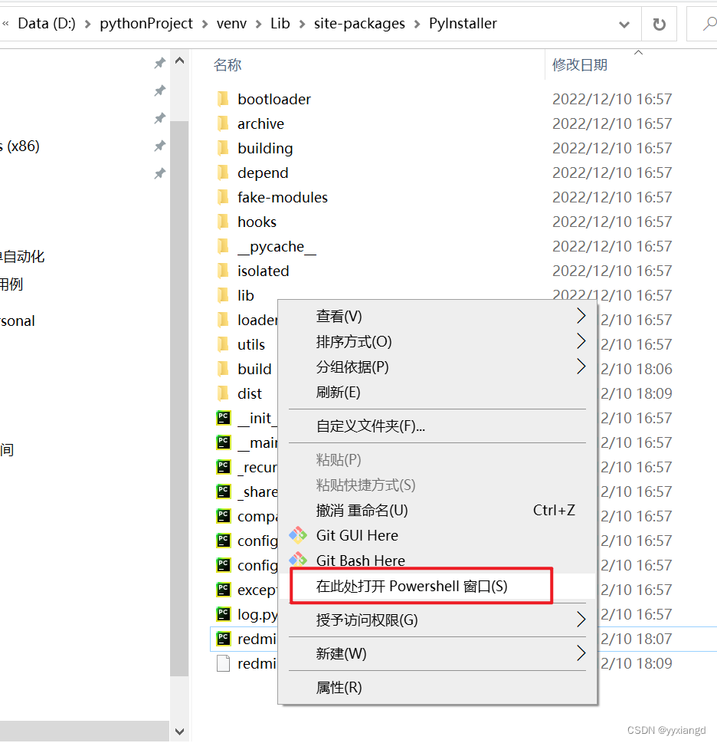This screenshot has width=717, height=743.
Task: Click the Git Bash Here icon
Action: click(x=298, y=560)
